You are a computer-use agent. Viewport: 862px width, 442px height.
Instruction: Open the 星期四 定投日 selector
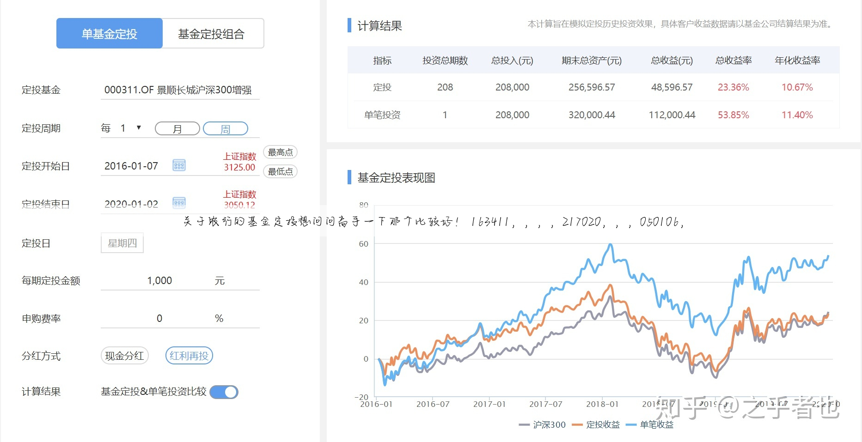[122, 243]
